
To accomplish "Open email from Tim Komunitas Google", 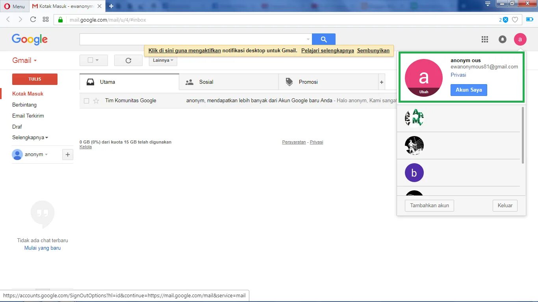I will 238,101.
